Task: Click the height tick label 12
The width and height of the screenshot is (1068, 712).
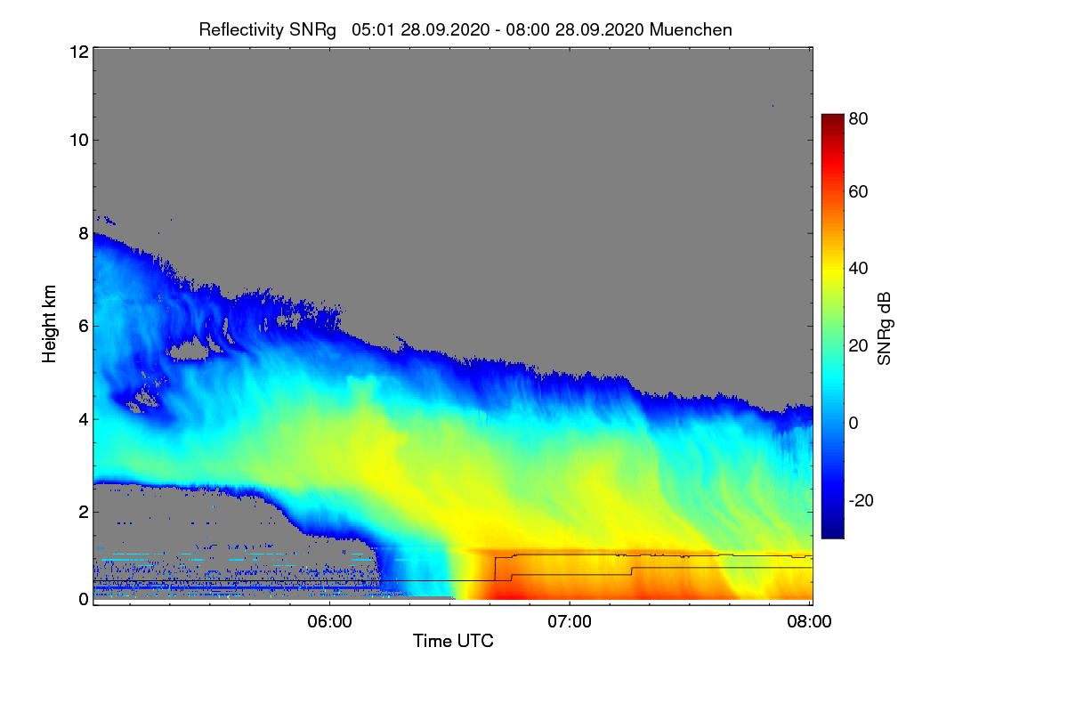Action: [78, 52]
